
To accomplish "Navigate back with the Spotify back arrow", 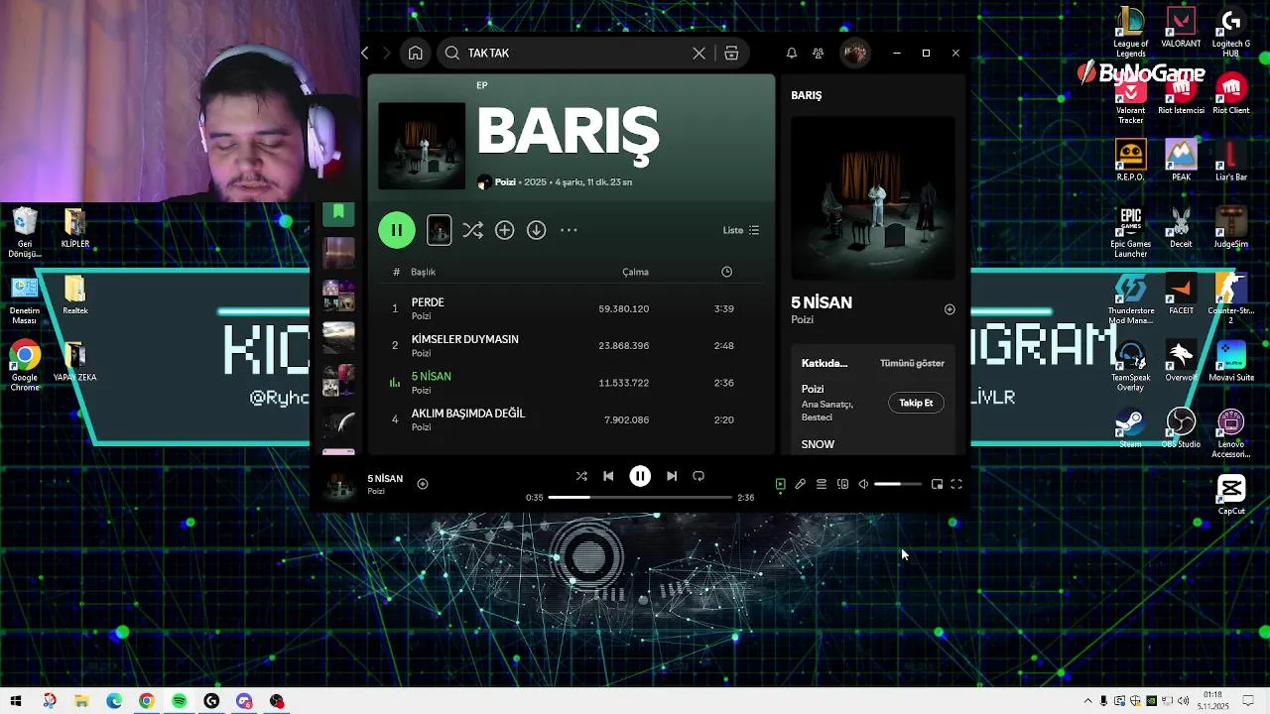I will [x=365, y=54].
